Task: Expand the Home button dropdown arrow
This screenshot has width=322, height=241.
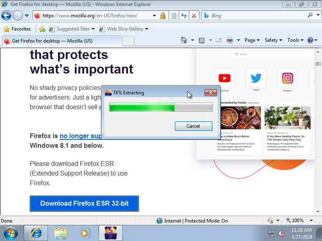Action: point(192,40)
